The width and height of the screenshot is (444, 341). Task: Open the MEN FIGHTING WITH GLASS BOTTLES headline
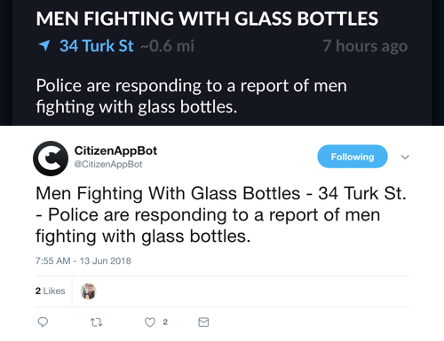coord(207,19)
